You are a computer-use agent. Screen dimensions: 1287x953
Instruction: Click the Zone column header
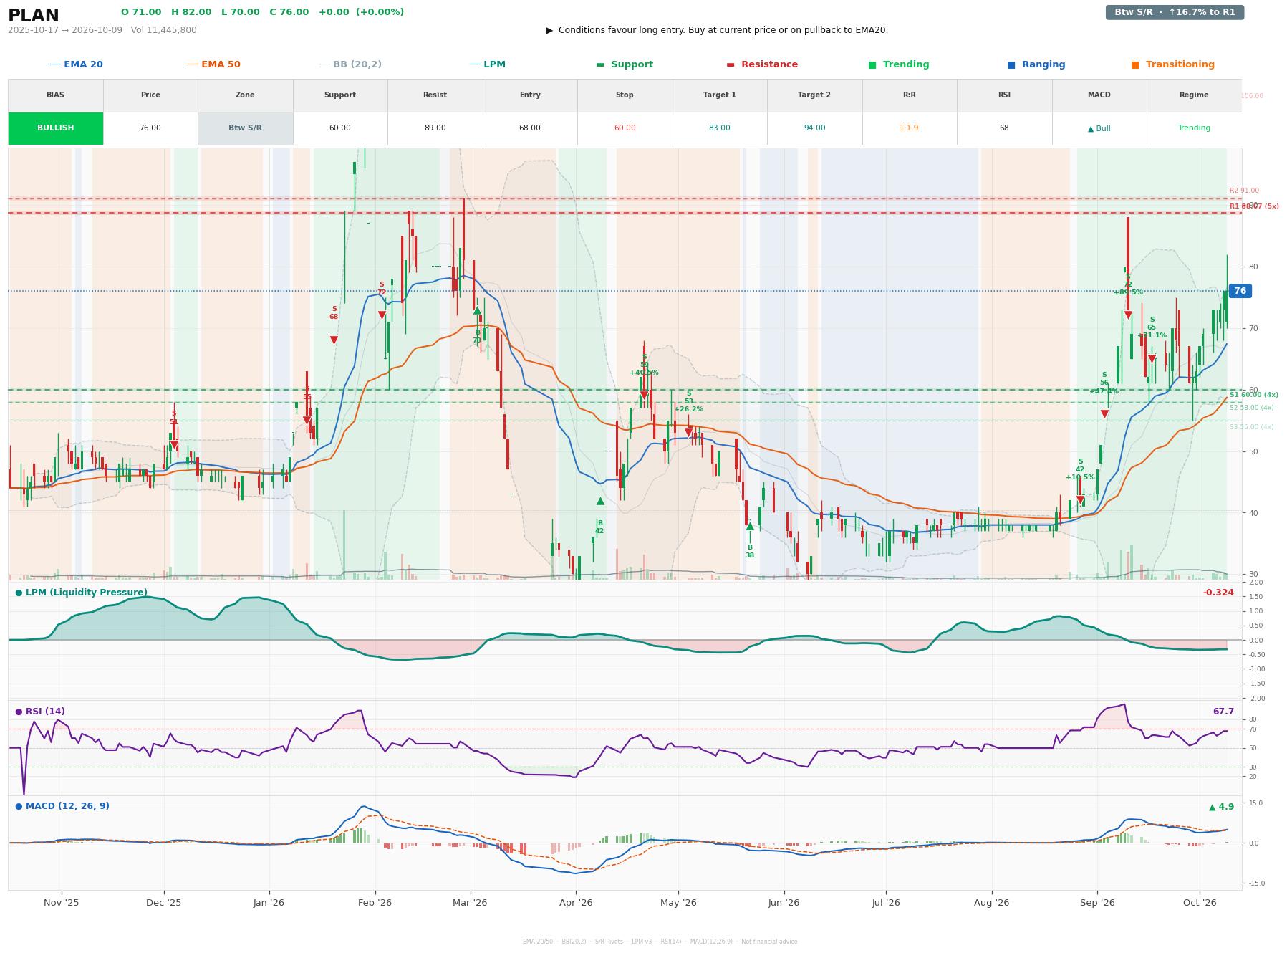pyautogui.click(x=245, y=95)
